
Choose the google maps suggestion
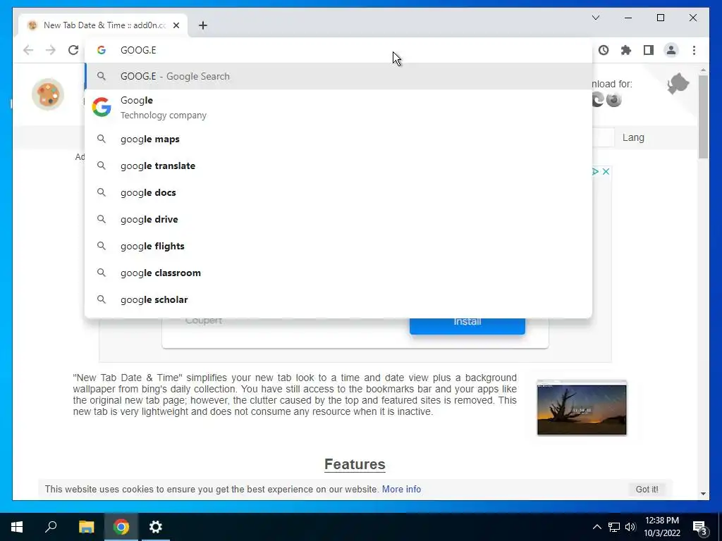(x=338, y=139)
